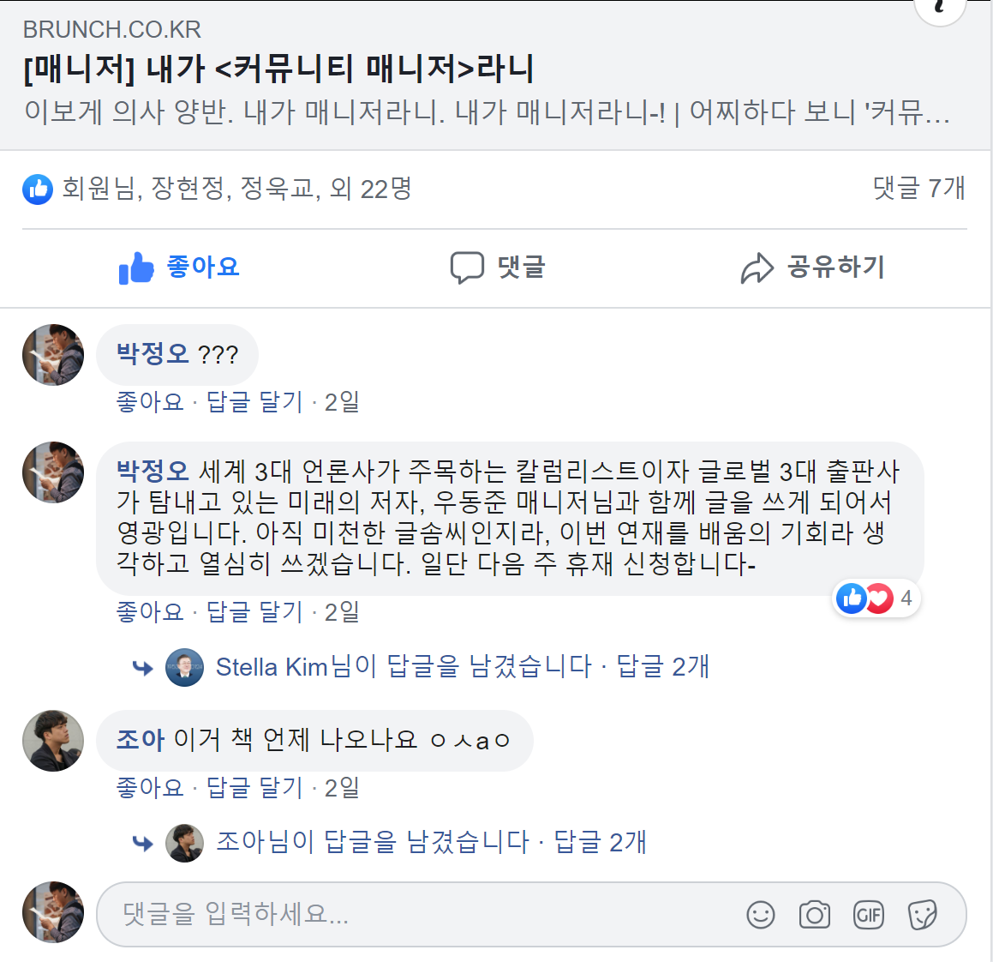Open the emoji picker in the comment box
Viewport: 993px width, 962px height.
[759, 915]
